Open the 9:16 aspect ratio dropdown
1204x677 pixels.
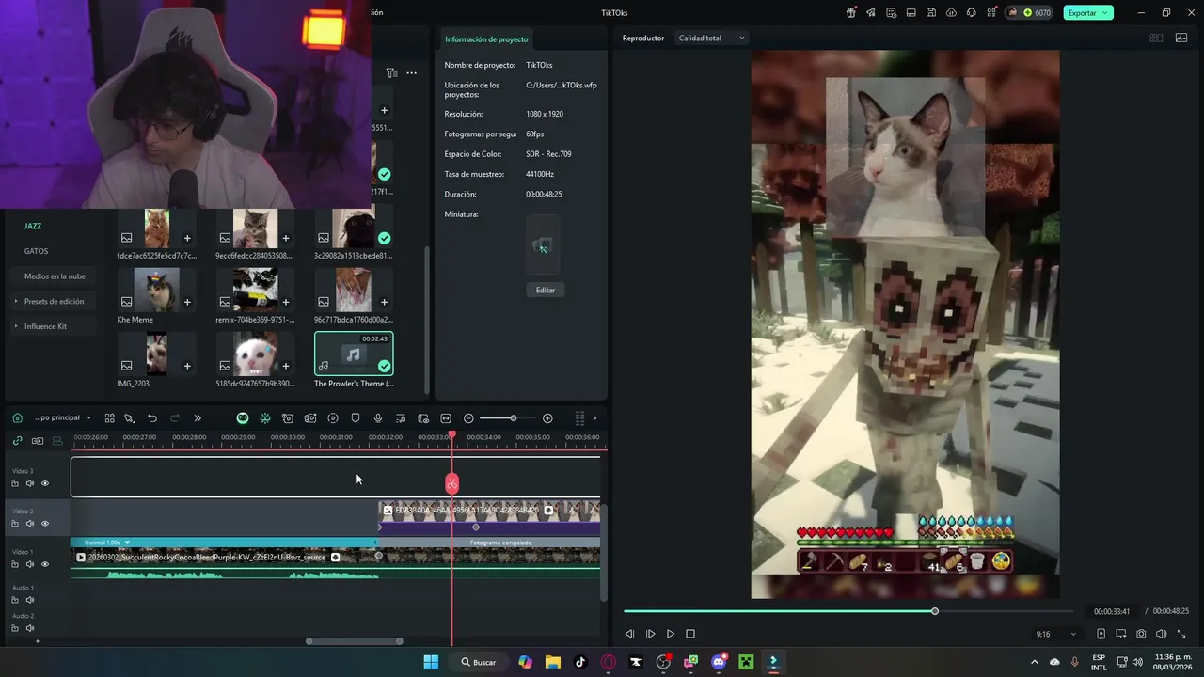(1054, 635)
